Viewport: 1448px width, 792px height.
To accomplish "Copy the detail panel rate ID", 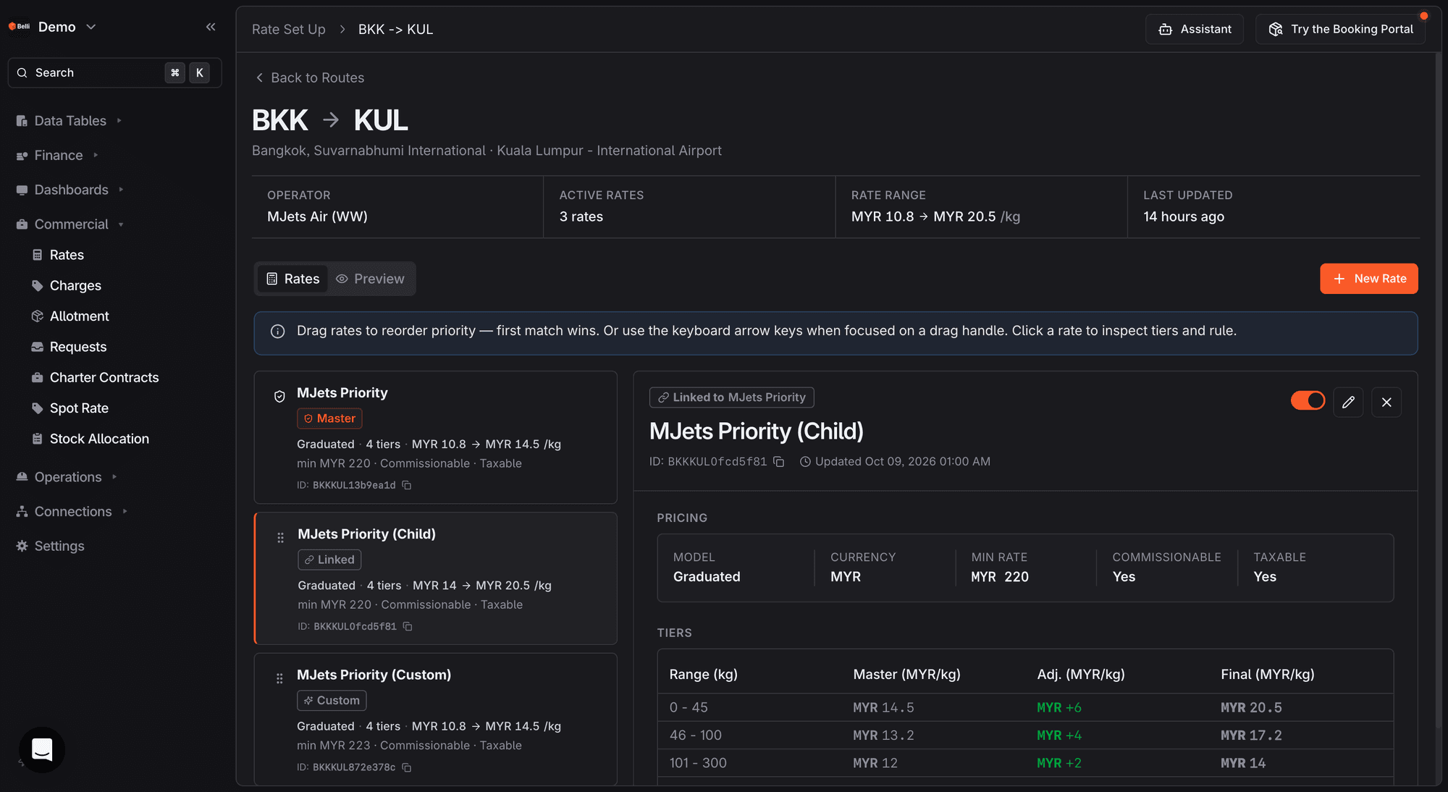I will [779, 462].
